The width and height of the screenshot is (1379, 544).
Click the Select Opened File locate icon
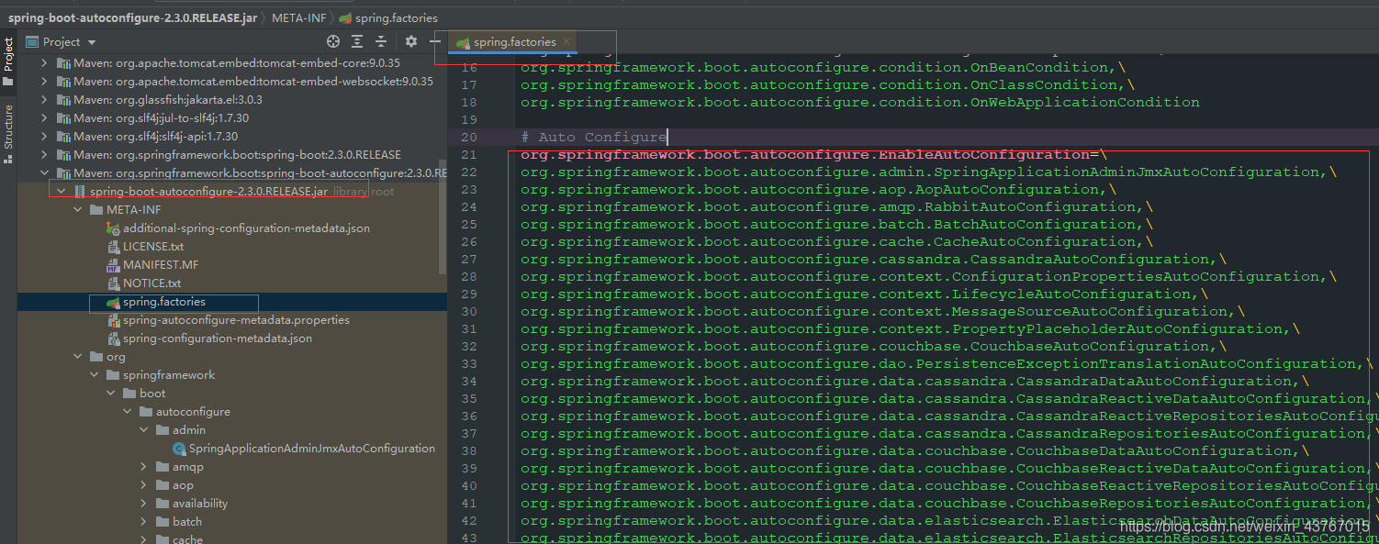(x=333, y=41)
